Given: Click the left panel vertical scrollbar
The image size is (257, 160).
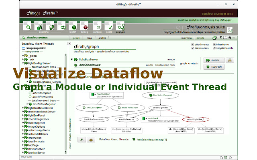Looking at the screenshot, I should point(65,104).
